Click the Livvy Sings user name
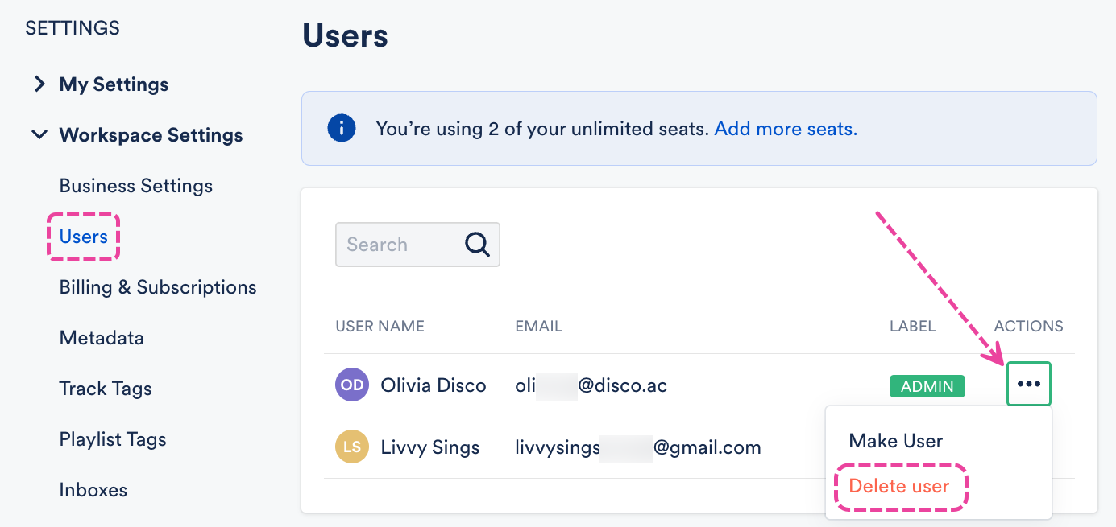 (x=430, y=447)
